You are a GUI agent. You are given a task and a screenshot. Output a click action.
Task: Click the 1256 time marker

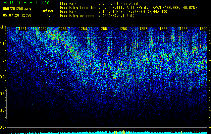[x=123, y=29]
